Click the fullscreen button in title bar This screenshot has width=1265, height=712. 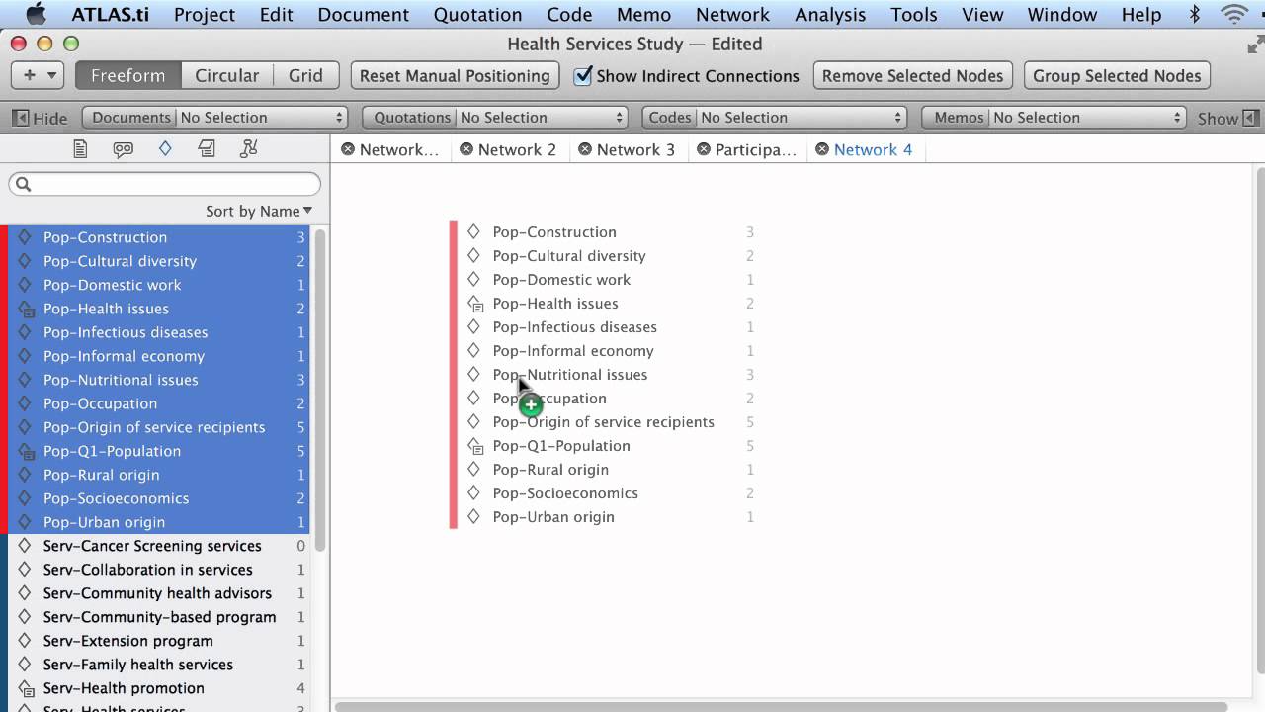point(1254,44)
